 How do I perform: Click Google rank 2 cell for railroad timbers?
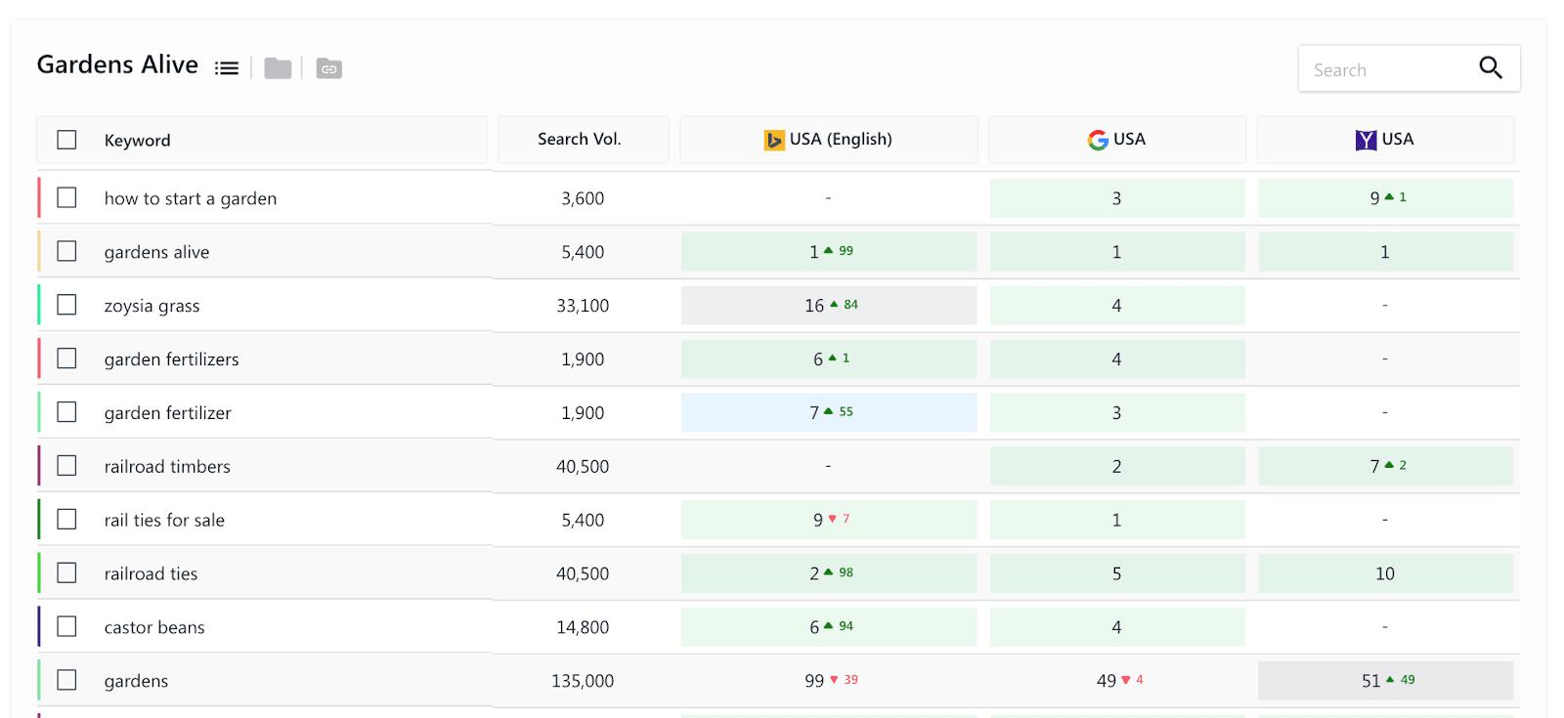tap(1117, 466)
